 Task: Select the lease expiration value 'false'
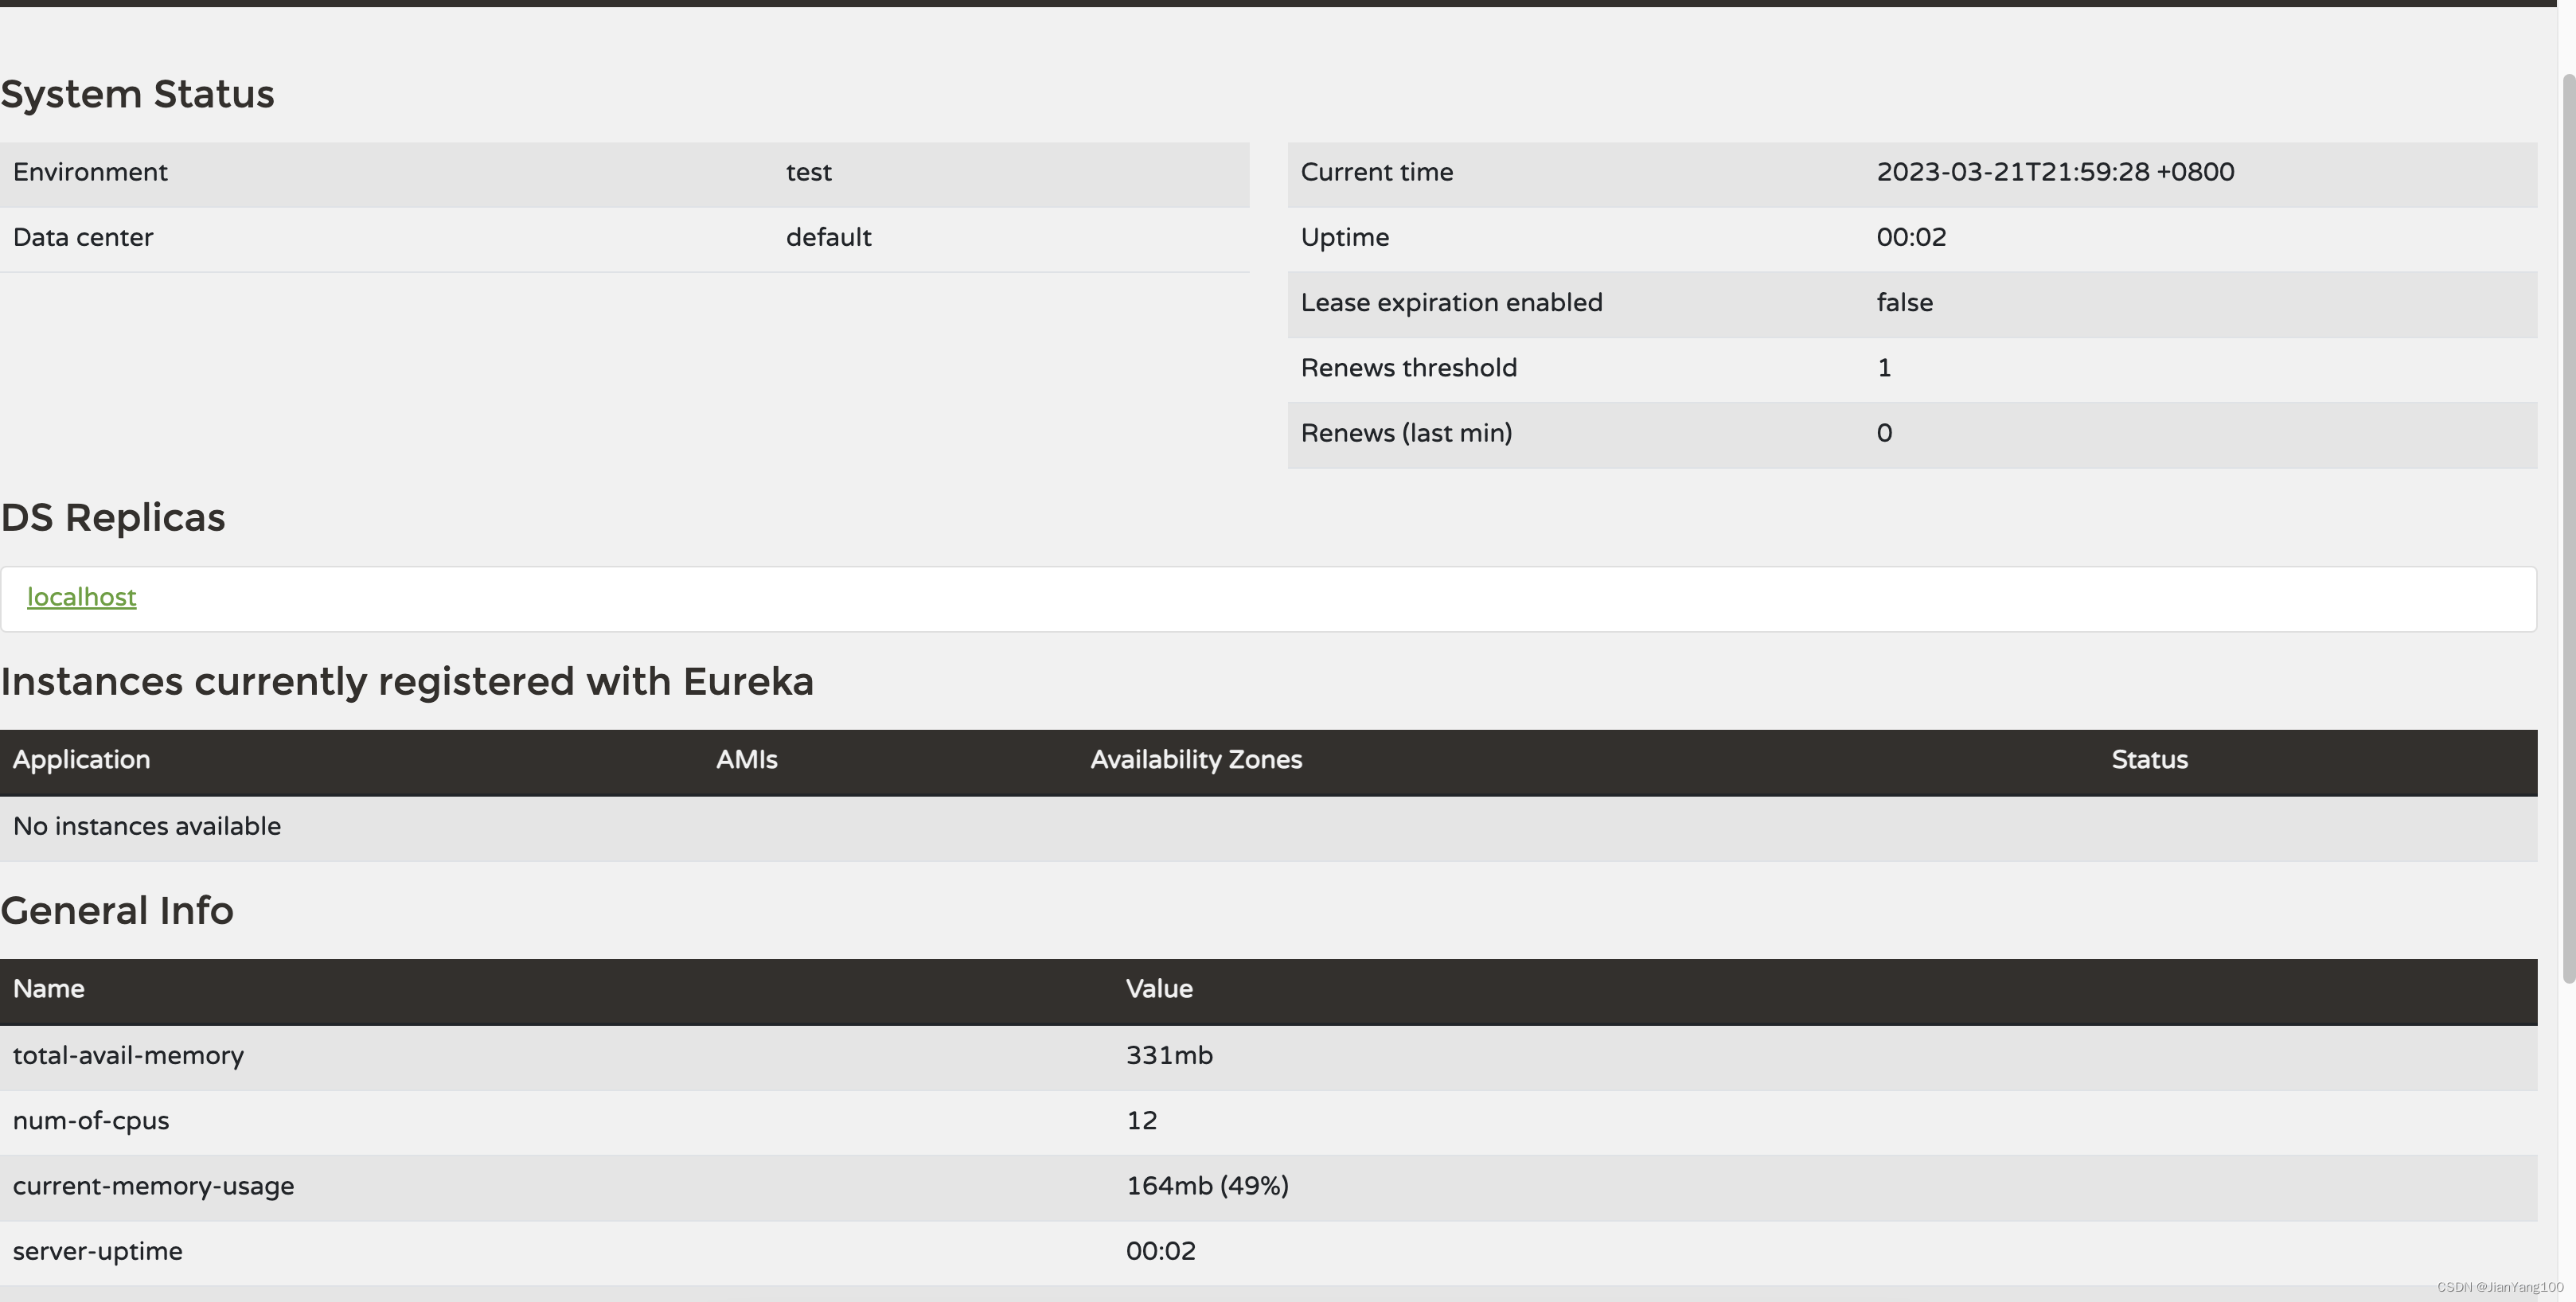tap(1904, 302)
